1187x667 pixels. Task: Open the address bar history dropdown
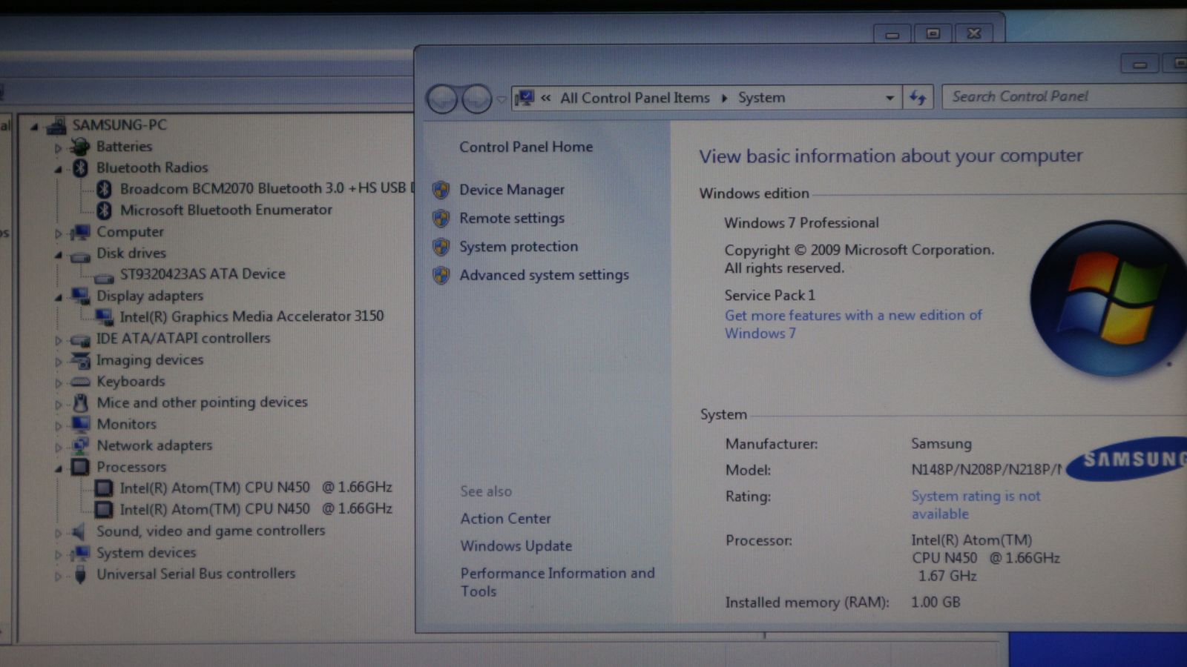click(x=890, y=98)
